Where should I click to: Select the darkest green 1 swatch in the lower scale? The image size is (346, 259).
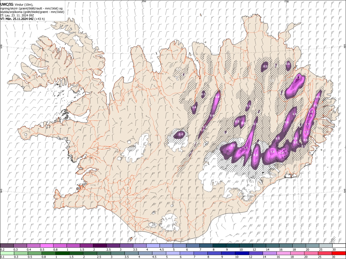pyautogui.click(x=62, y=253)
